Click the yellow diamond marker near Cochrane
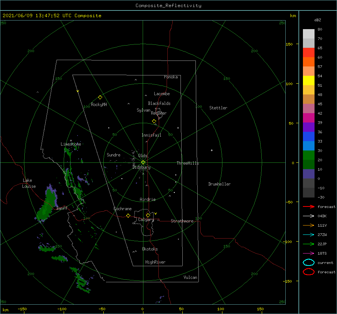Viewport: 337px width, 314px height. tap(128, 216)
